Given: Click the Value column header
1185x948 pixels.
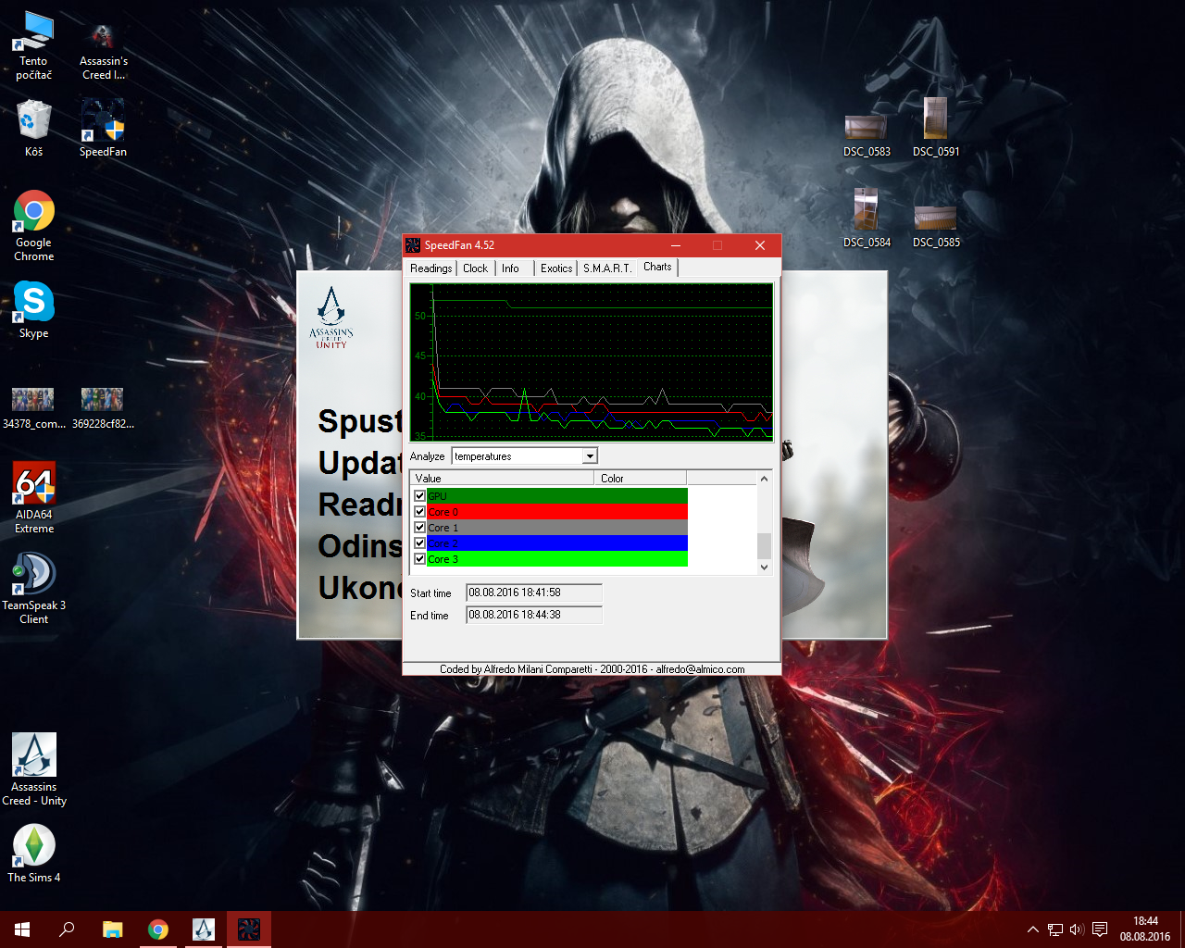Looking at the screenshot, I should point(503,478).
